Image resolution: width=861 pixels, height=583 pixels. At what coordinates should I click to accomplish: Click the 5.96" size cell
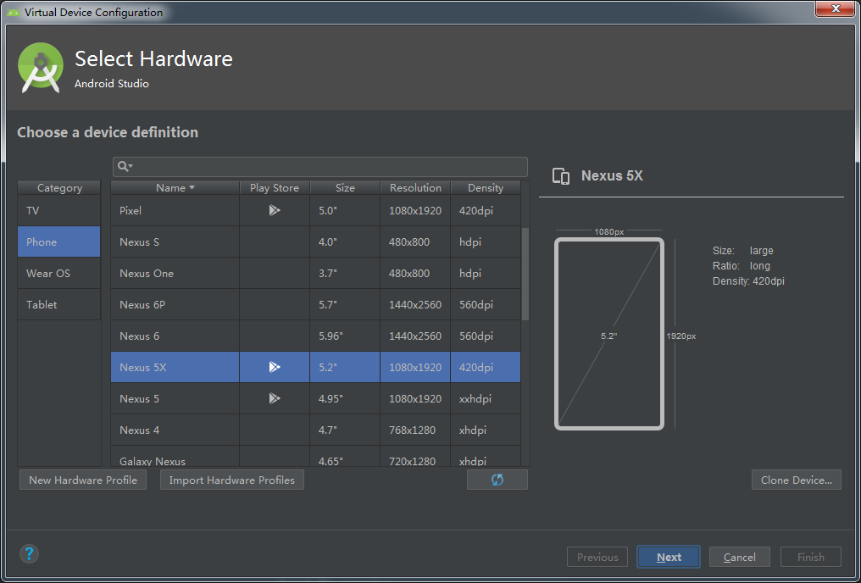tap(345, 336)
